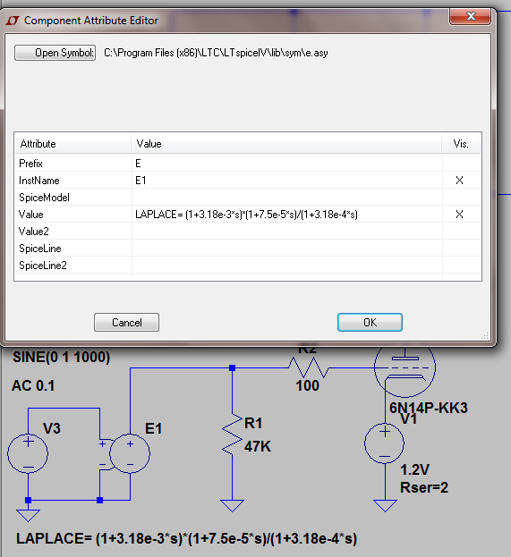This screenshot has width=511, height=557.
Task: Toggle visibility X for Value row
Action: [459, 215]
